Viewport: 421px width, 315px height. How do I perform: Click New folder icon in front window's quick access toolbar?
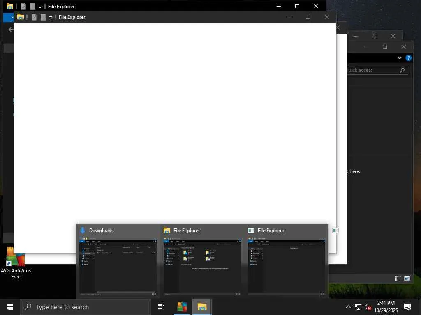(x=43, y=17)
